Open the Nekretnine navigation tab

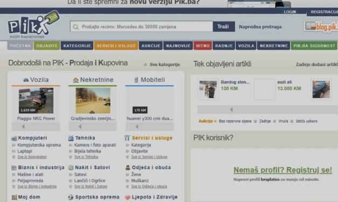pos(273,46)
